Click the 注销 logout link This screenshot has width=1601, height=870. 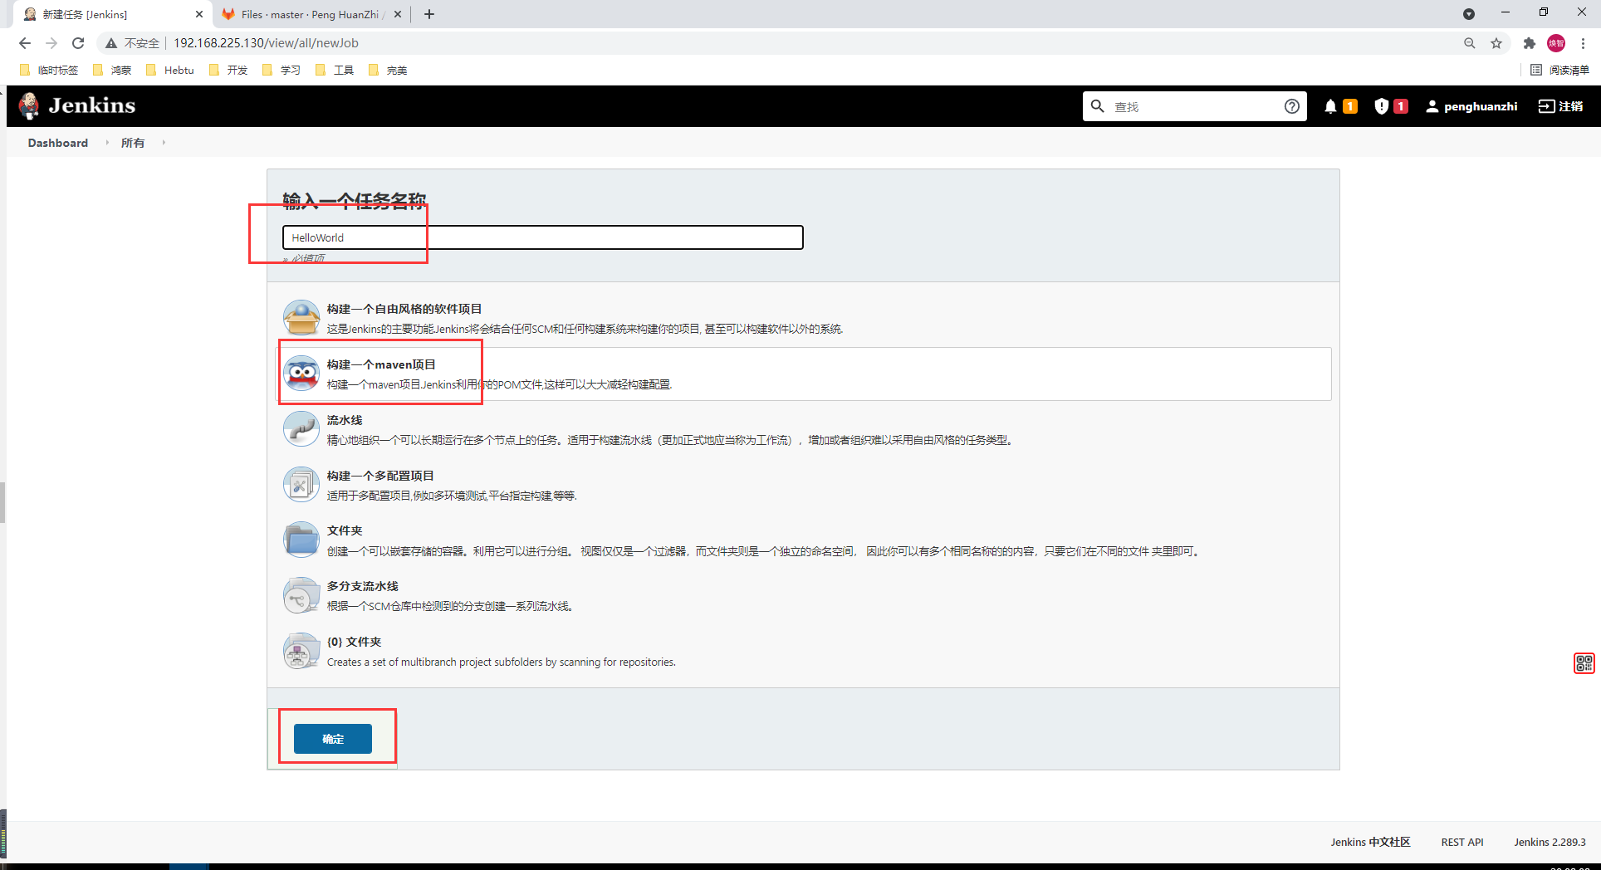click(1561, 106)
